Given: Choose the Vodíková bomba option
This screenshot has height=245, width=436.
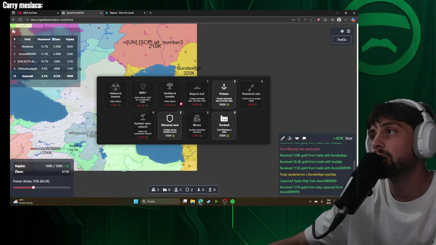Looking at the screenshot, I should [170, 95].
